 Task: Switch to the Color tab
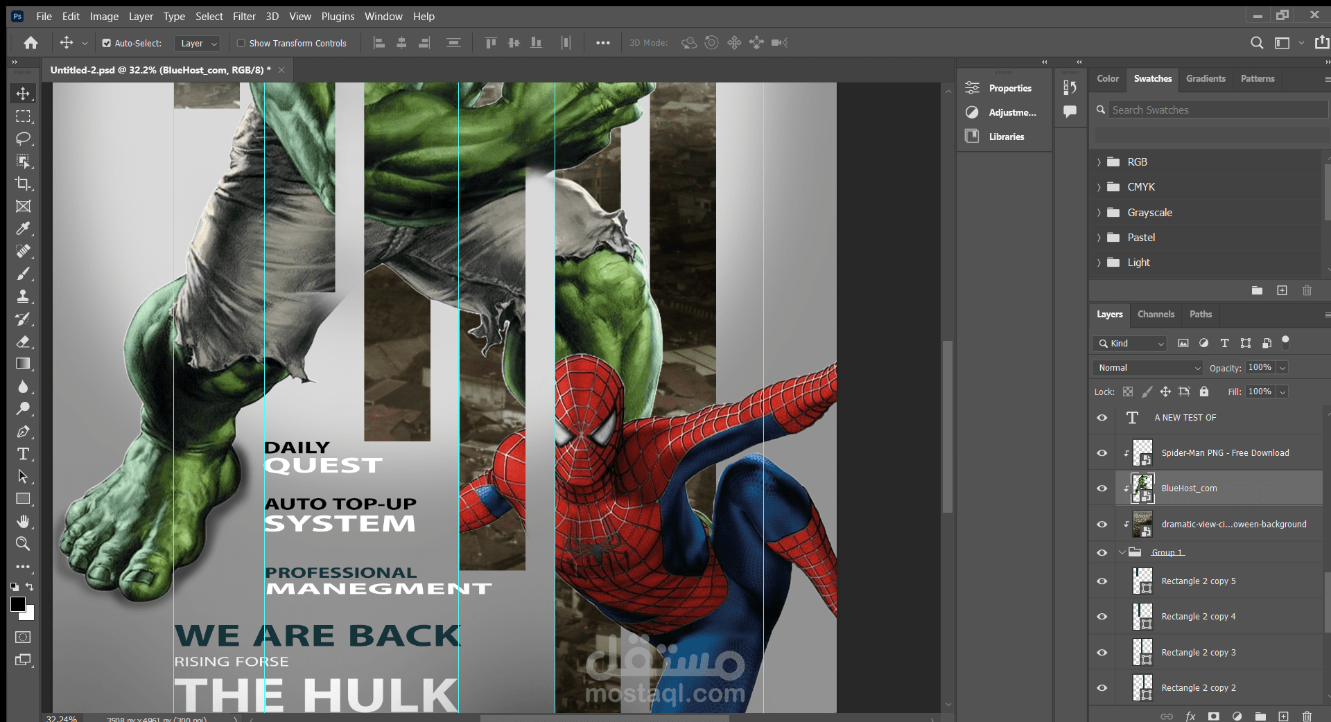click(1108, 79)
